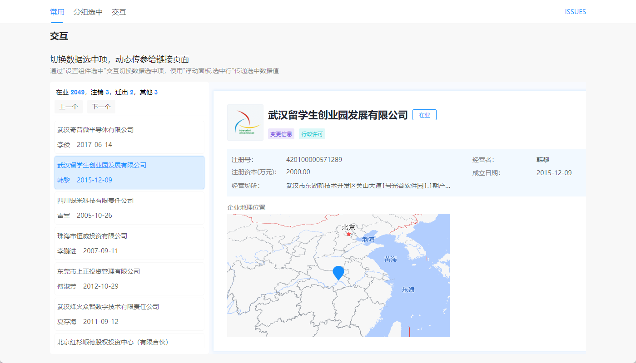Click the 行政许可 green tag

click(312, 134)
